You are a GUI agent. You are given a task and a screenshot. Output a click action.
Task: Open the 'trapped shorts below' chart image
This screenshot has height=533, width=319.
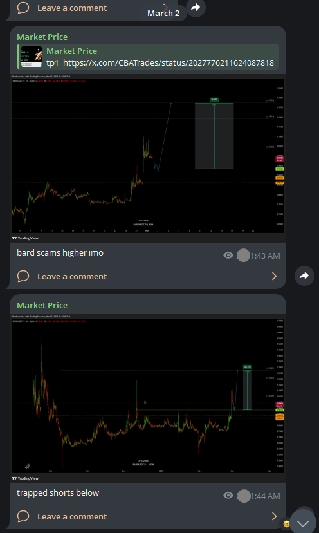coord(148,398)
